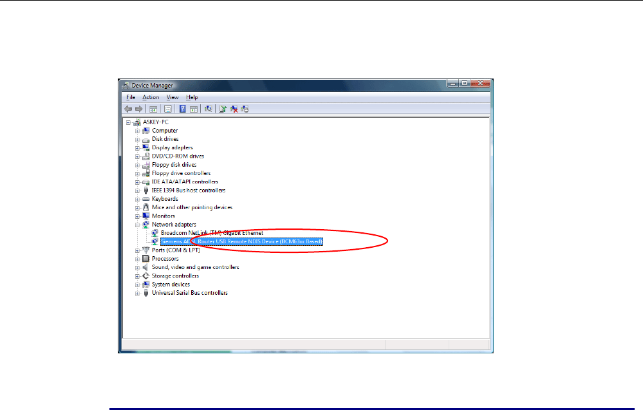643x410 pixels.
Task: Expand the Computer category
Action: tap(137, 131)
